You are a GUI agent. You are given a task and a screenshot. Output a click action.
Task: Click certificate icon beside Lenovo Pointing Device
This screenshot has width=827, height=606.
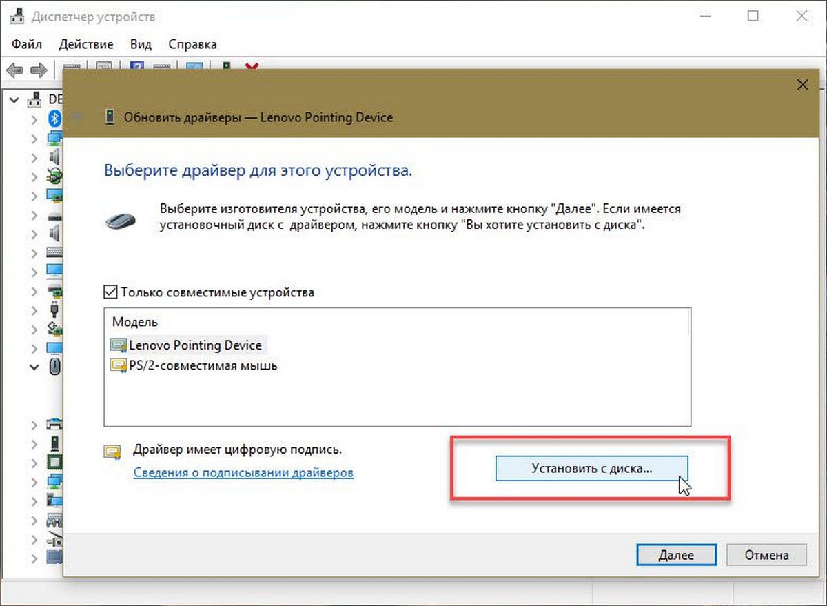119,345
